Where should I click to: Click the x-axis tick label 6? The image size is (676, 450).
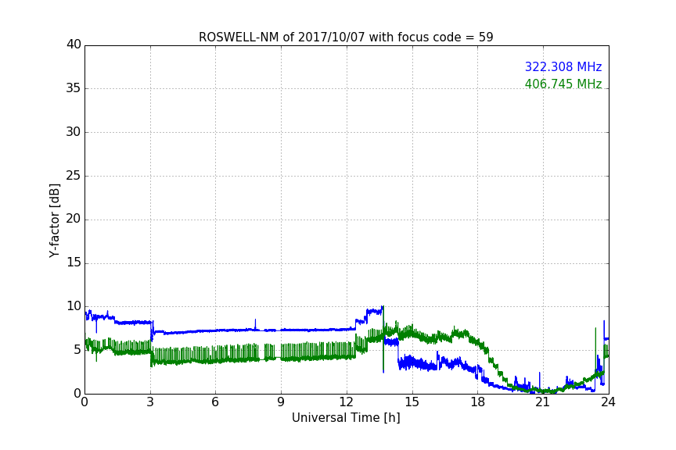tap(216, 402)
